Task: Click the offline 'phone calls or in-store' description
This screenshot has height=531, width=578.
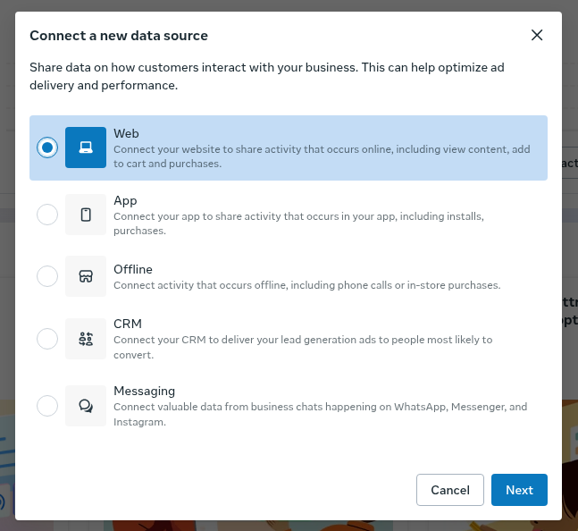Action: click(x=307, y=285)
